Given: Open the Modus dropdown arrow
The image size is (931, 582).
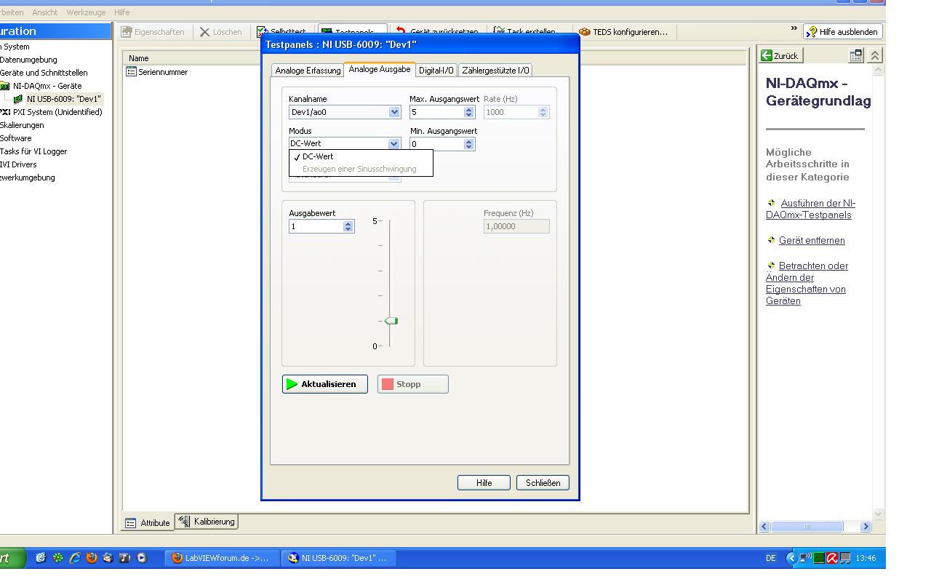Looking at the screenshot, I should (393, 143).
